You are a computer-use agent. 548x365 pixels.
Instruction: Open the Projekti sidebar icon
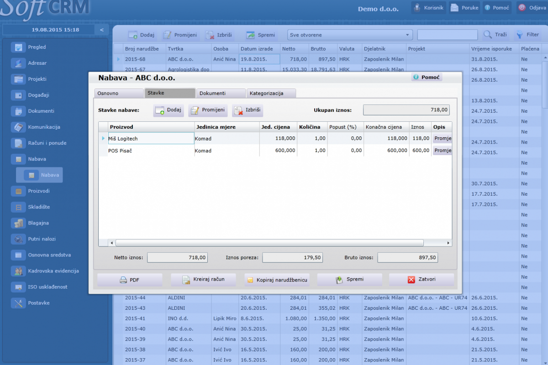pyautogui.click(x=18, y=79)
